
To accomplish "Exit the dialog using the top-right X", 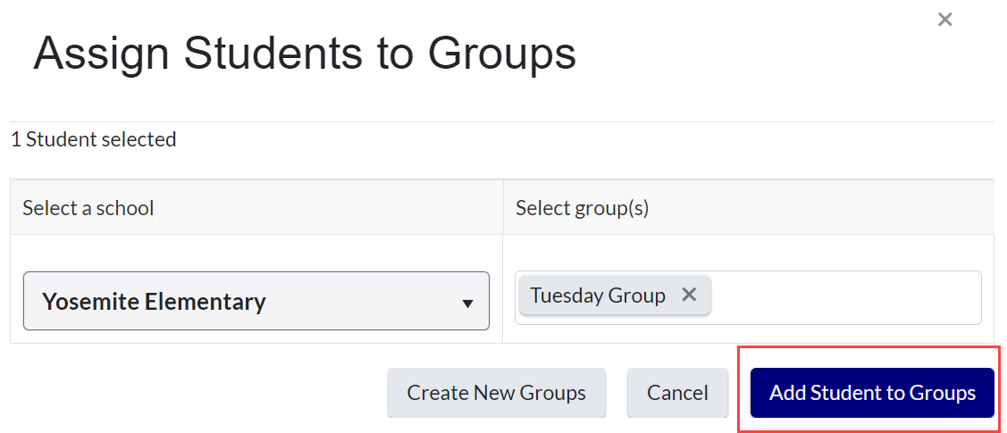I will point(944,20).
